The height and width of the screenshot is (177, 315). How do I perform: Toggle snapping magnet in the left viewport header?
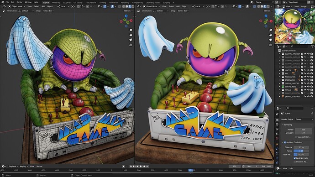(79, 6)
